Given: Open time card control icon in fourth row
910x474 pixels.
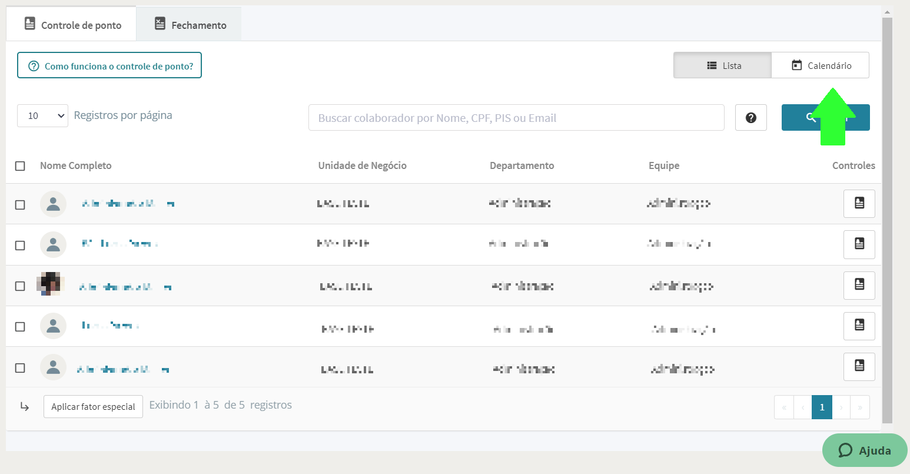Looking at the screenshot, I should click(859, 326).
